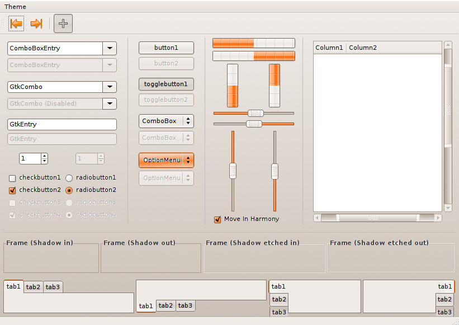Click the right vertical slider handle
This screenshot has width=459, height=325.
[x=275, y=171]
